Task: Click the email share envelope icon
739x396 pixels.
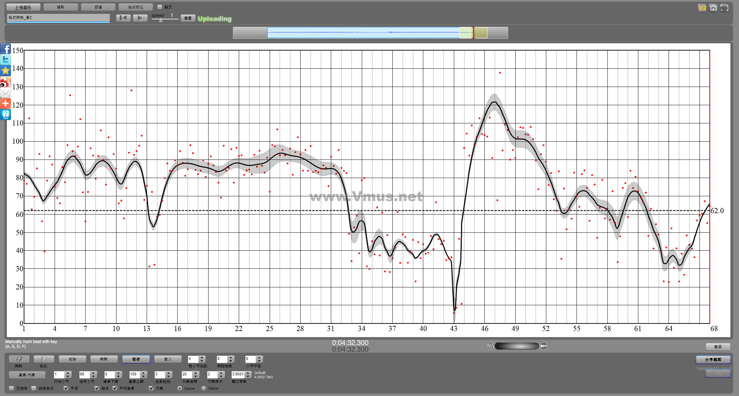Action: click(x=5, y=93)
